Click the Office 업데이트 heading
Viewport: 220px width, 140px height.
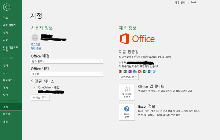pos(151,86)
